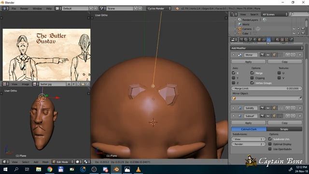Open image file icon next to butler.jpg
This screenshot has height=174, width=309.
(x=83, y=84)
